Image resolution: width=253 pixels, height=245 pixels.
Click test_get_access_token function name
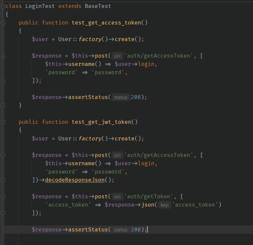106,23
